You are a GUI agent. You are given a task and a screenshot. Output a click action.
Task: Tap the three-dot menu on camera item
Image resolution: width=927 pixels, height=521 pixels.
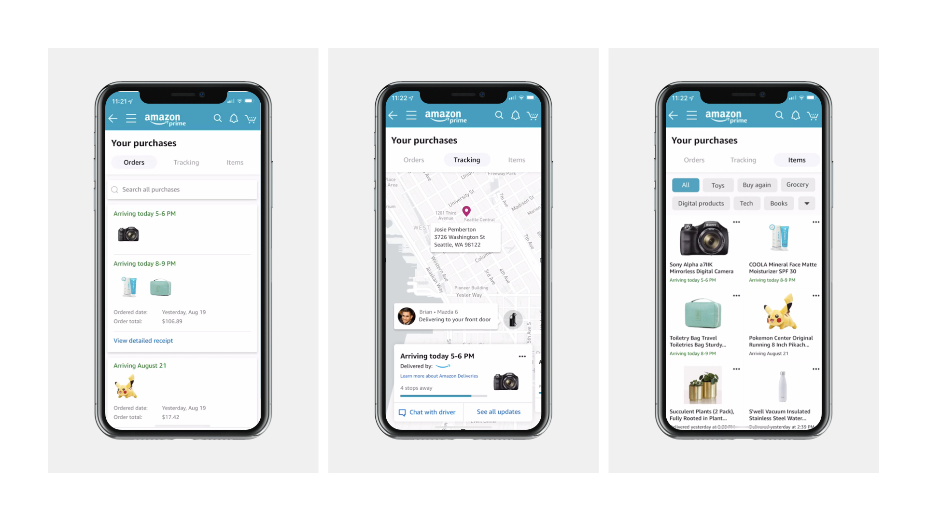pos(735,223)
